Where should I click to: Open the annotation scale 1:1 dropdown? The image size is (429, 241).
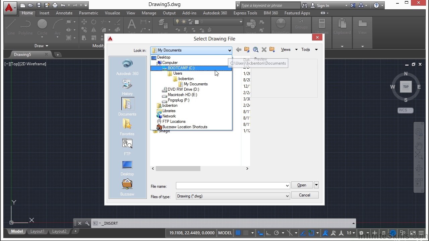click(351, 233)
